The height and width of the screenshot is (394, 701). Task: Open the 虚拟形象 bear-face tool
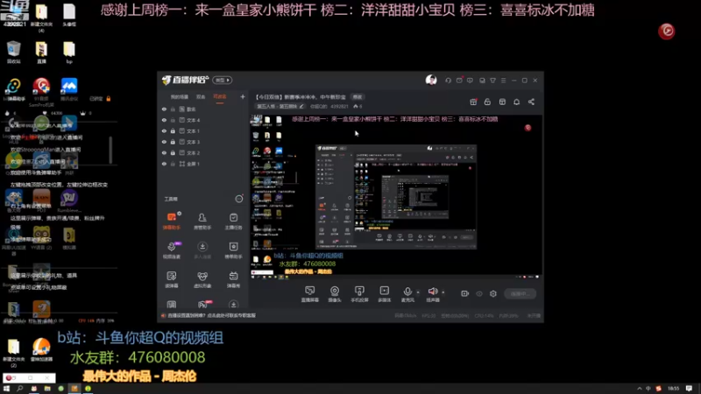tap(202, 279)
